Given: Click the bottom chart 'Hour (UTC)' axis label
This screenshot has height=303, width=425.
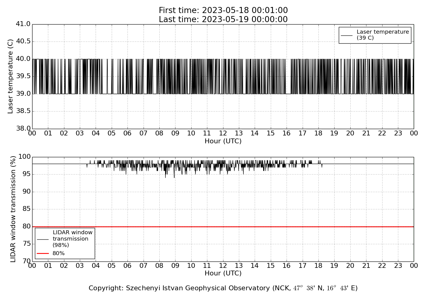Looking at the screenshot, I should pos(223,273).
